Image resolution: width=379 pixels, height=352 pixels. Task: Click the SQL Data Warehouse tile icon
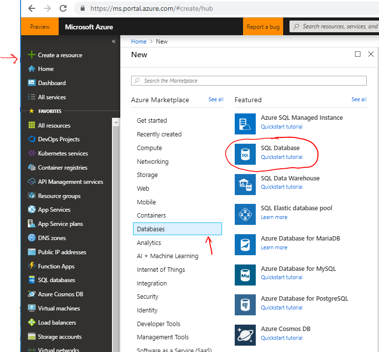[245, 184]
